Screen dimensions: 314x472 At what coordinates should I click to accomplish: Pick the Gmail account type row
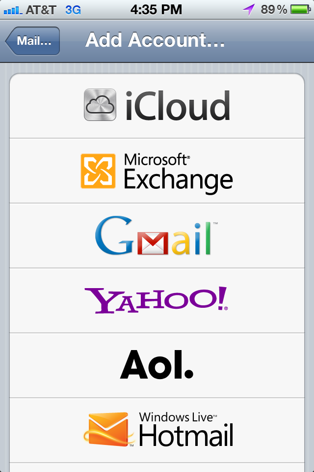point(157,236)
